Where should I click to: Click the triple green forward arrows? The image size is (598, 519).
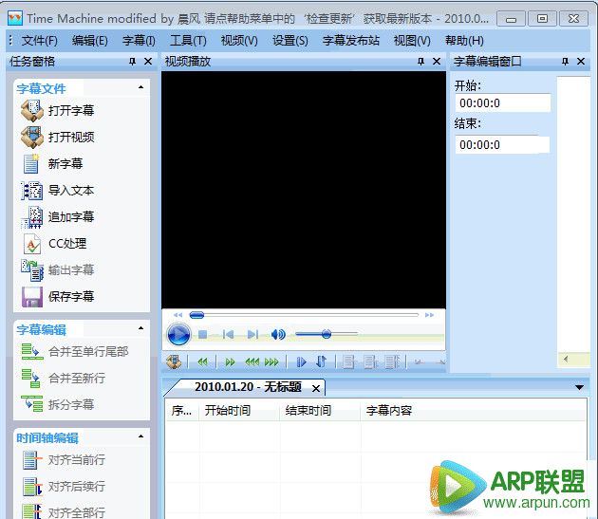click(271, 361)
